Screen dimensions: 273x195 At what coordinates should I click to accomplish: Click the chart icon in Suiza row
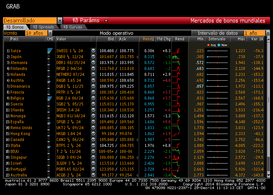tap(93, 51)
